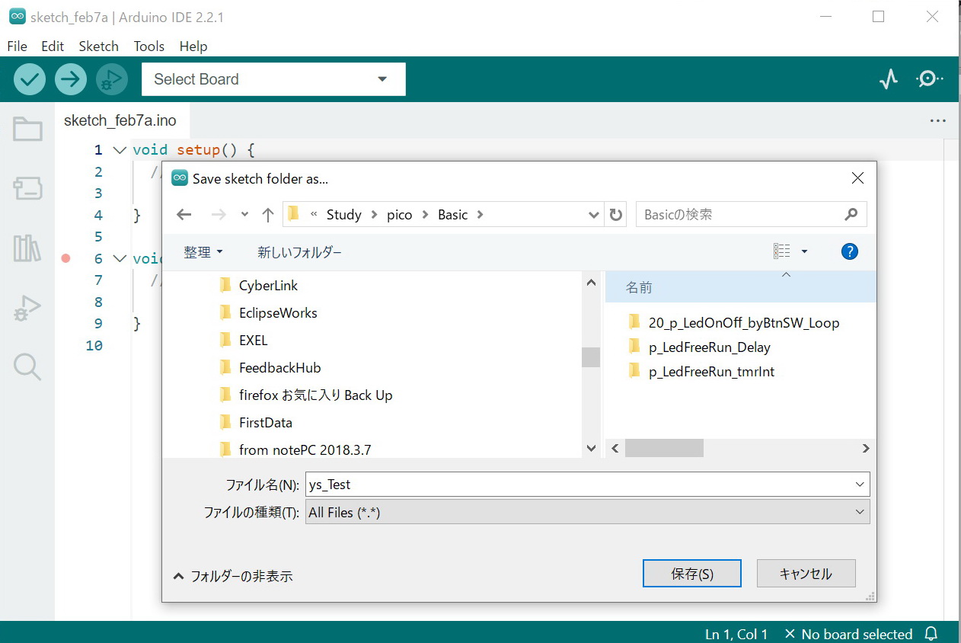
Task: Open the Serial Monitor
Action: pos(930,78)
